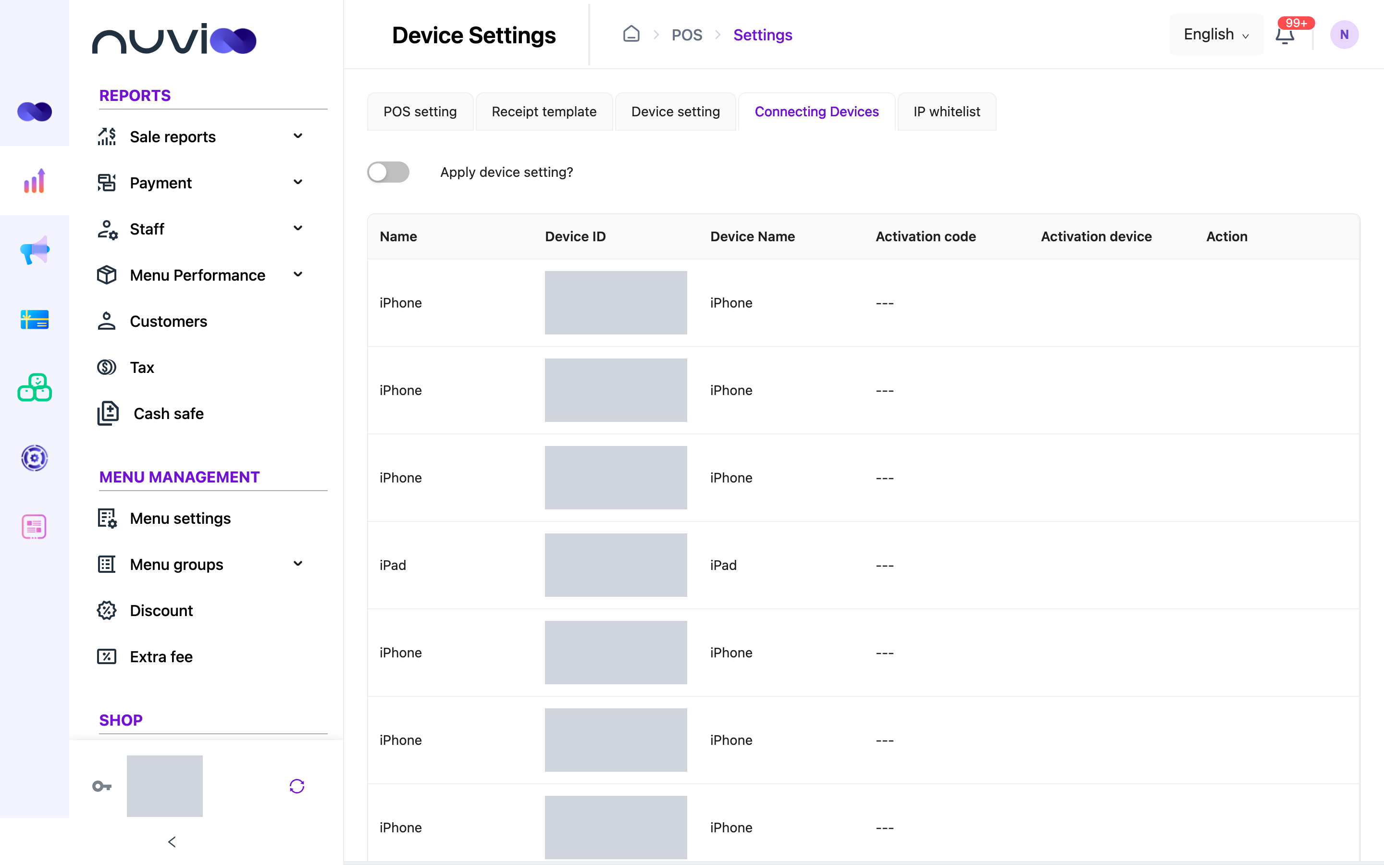Click the Settings breadcrumb link
The height and width of the screenshot is (865, 1384).
[x=762, y=35]
